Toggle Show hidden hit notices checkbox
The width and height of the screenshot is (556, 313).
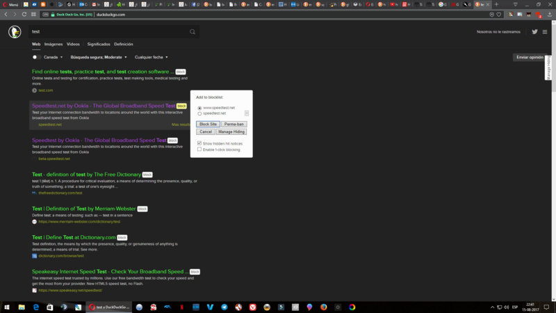pos(199,143)
